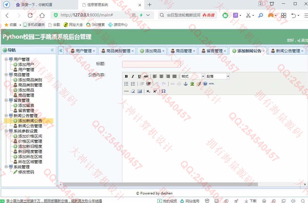
Task: Toggle bold formatting in the editor
Action: pos(126,76)
